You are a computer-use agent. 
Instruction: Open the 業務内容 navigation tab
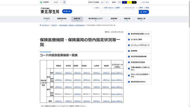coord(77,19)
